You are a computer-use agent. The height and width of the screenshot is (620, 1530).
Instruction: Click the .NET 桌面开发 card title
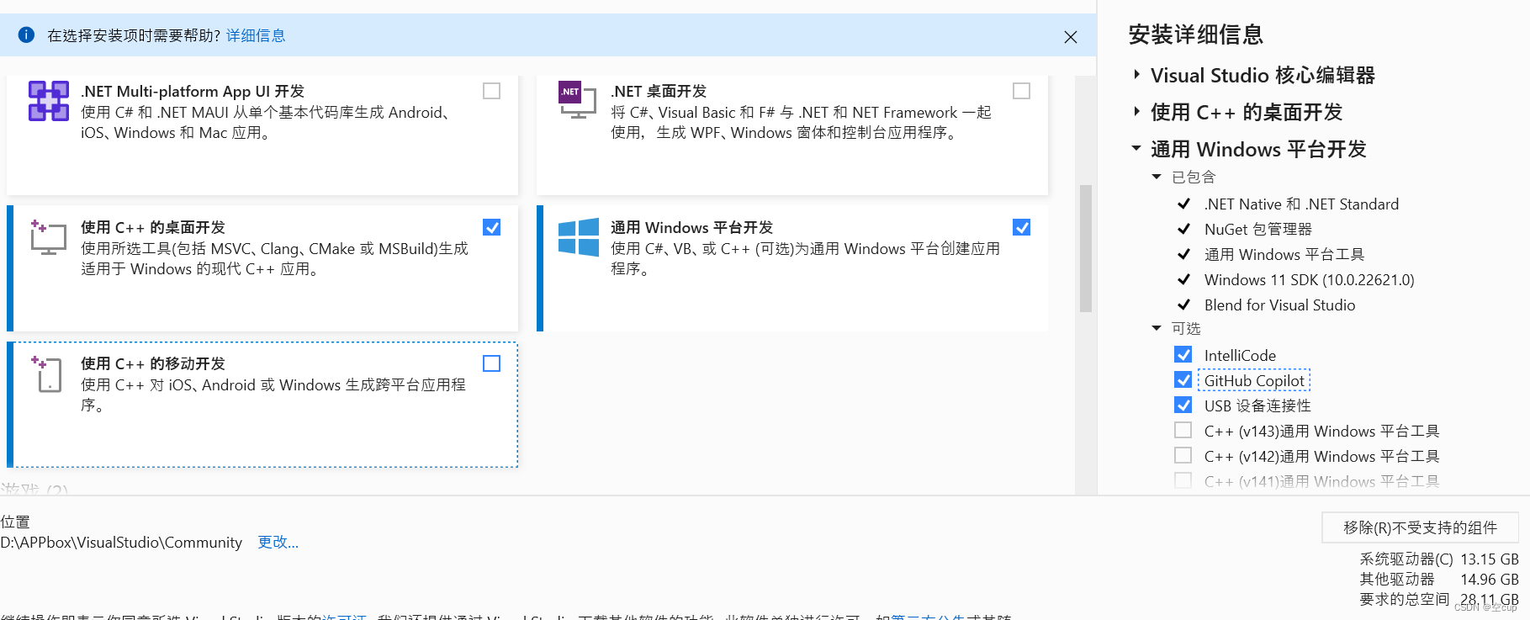(658, 91)
